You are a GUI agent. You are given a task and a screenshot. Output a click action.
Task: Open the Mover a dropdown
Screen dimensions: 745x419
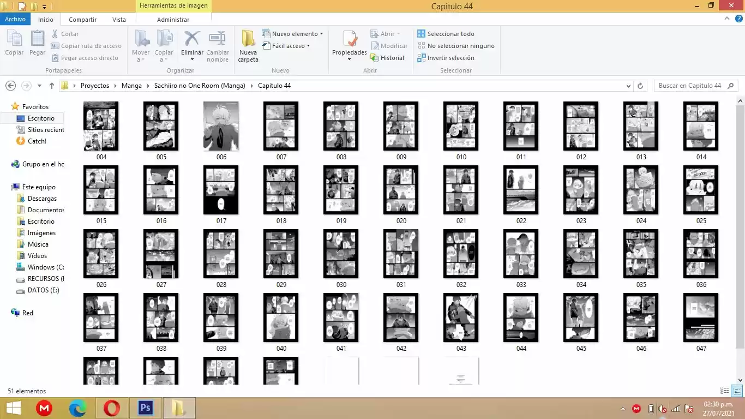point(141,46)
